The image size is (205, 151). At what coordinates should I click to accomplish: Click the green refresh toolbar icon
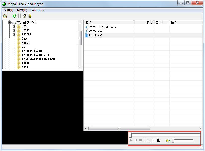click(x=15, y=16)
